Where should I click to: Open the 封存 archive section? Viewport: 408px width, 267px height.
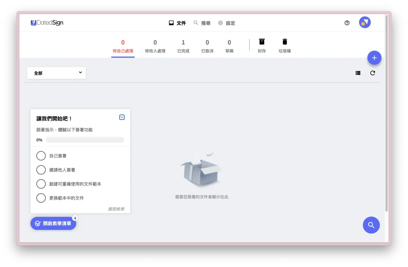262,45
